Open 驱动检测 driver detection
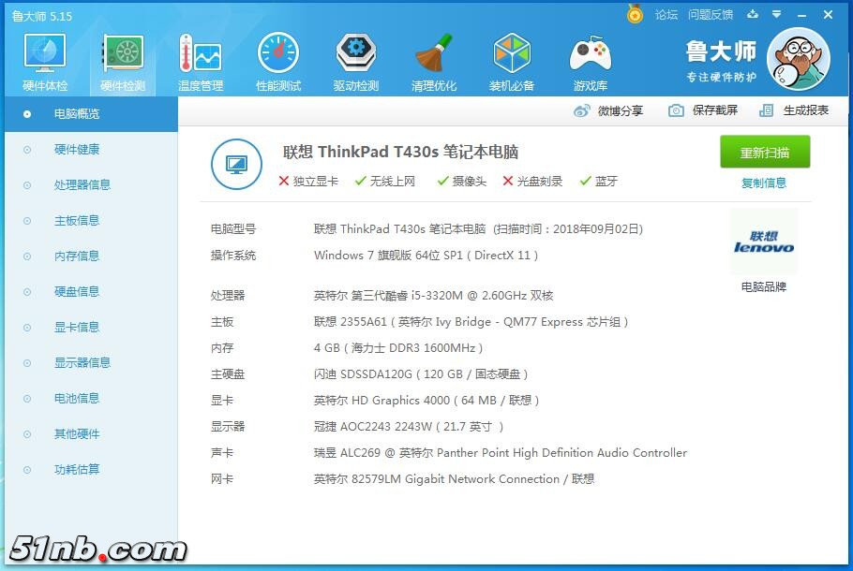This screenshot has height=571, width=853. coord(355,59)
